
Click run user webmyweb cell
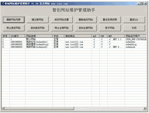tap(130, 47)
